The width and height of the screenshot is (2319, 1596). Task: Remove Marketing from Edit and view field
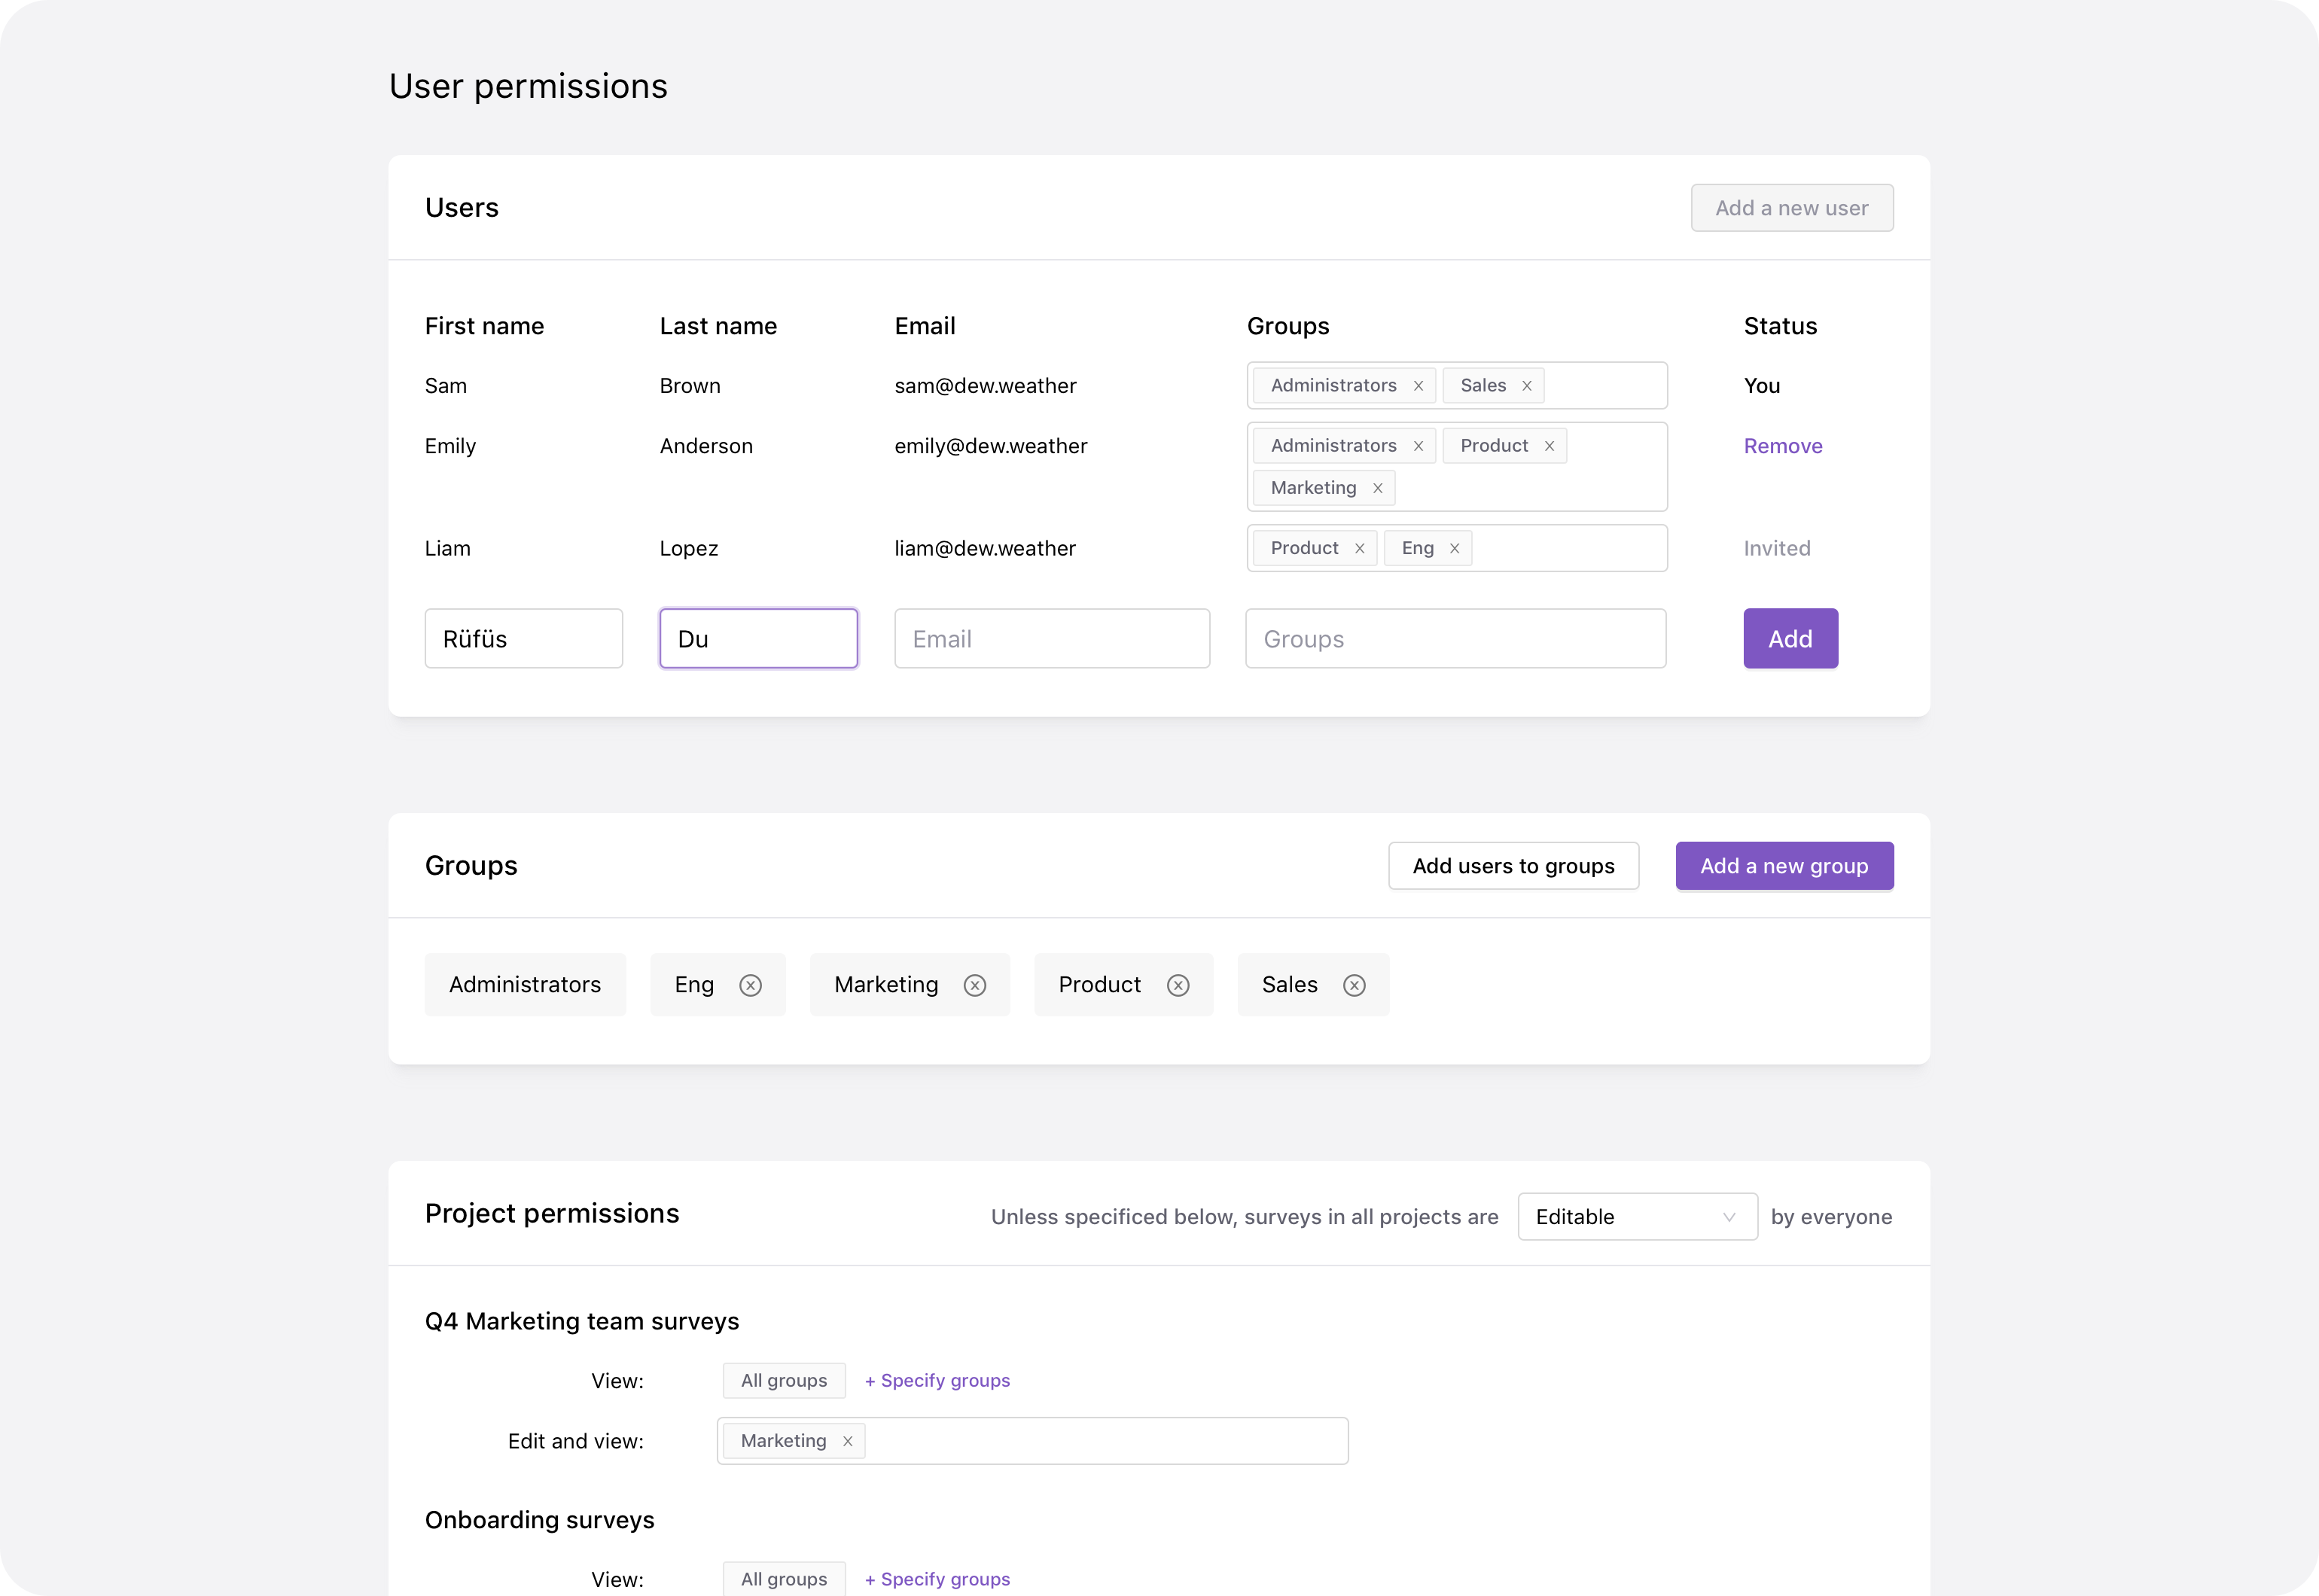pos(847,1441)
